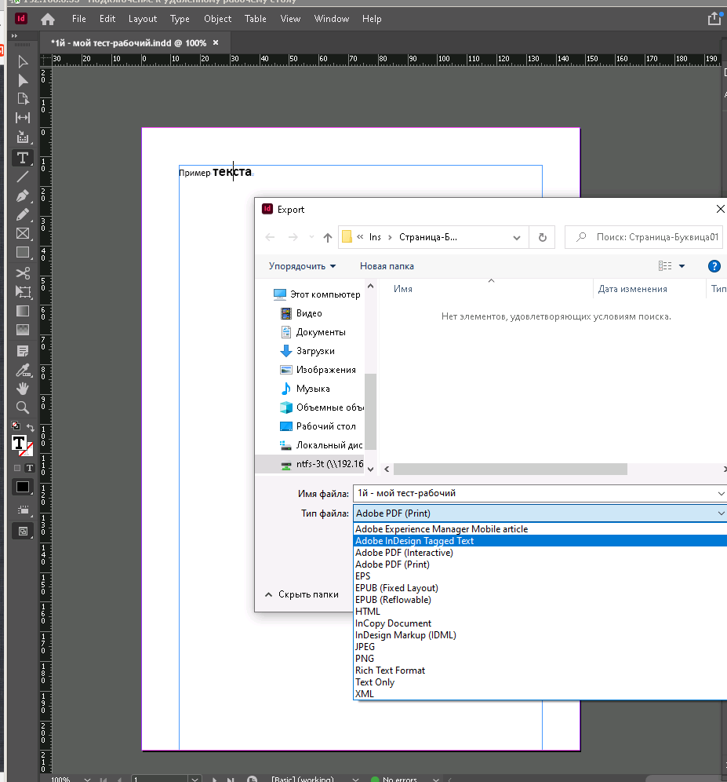727x782 pixels.
Task: Select the Gap tool
Action: pos(23,118)
